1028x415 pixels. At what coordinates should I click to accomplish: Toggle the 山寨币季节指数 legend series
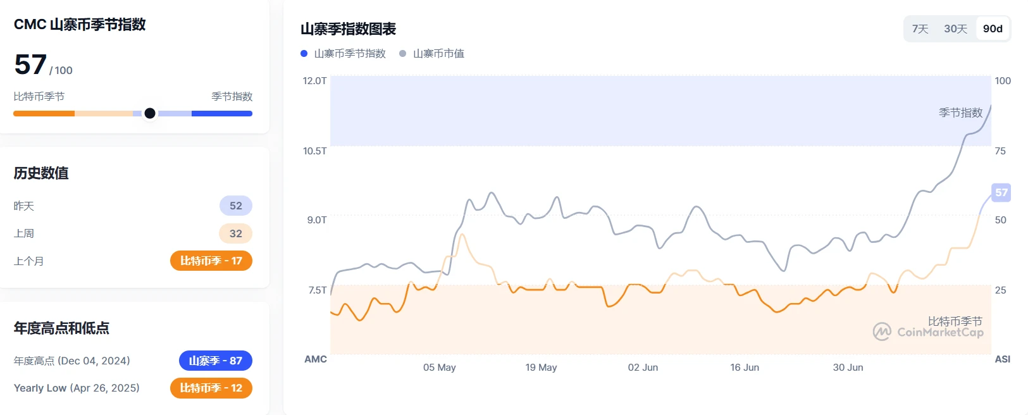coord(350,54)
